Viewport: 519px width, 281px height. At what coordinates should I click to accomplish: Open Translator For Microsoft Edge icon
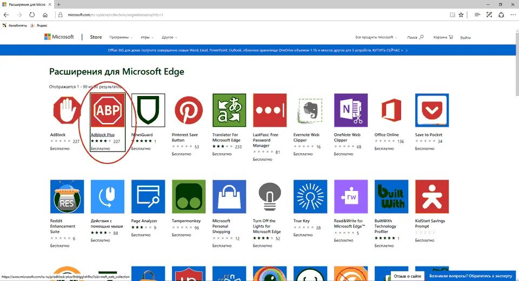click(x=229, y=110)
